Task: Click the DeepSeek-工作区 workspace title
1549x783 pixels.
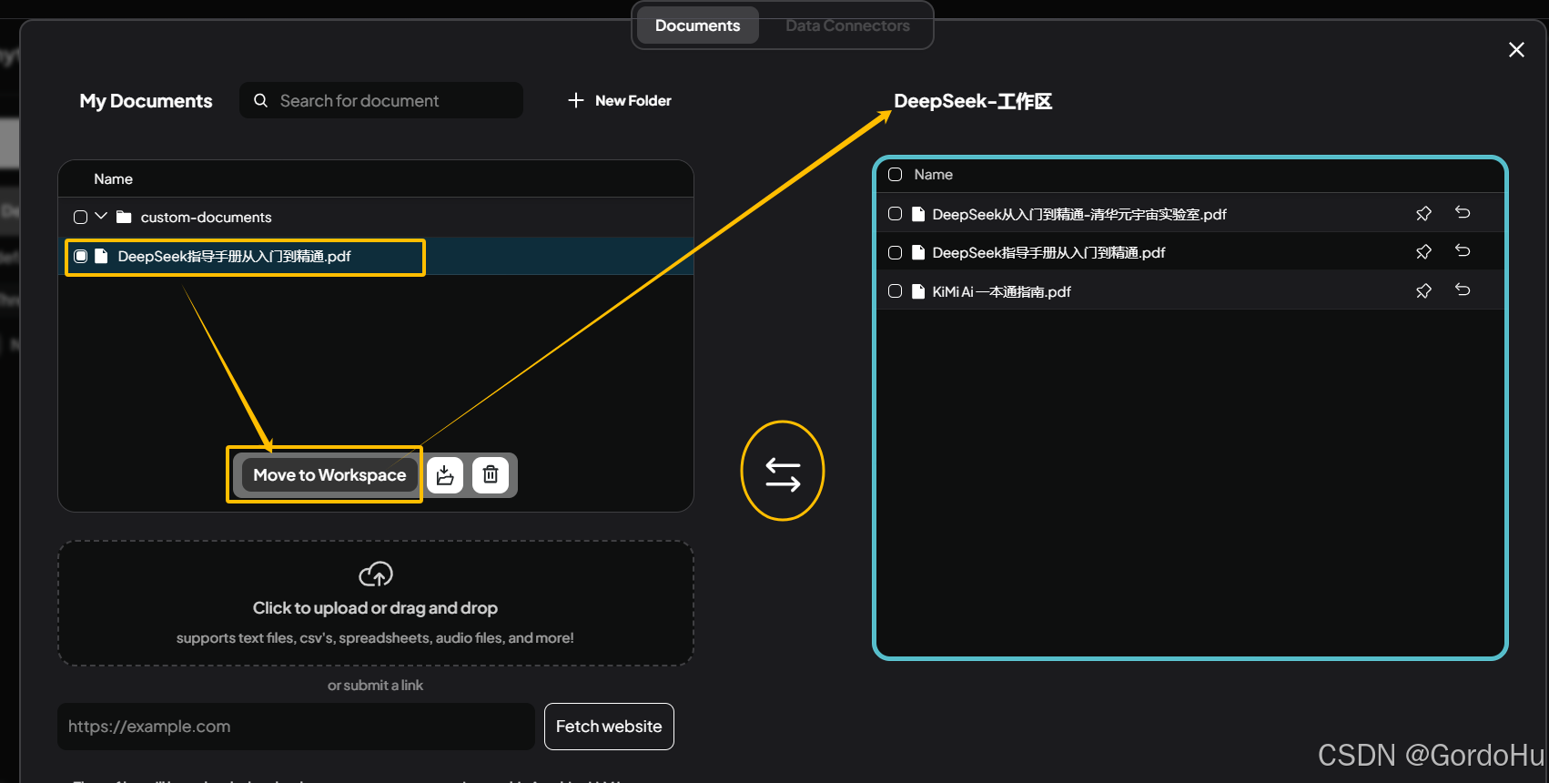Action: (x=973, y=101)
